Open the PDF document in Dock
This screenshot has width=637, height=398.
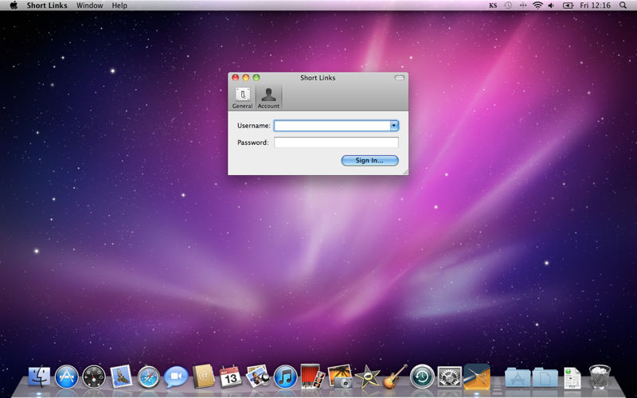tap(572, 377)
